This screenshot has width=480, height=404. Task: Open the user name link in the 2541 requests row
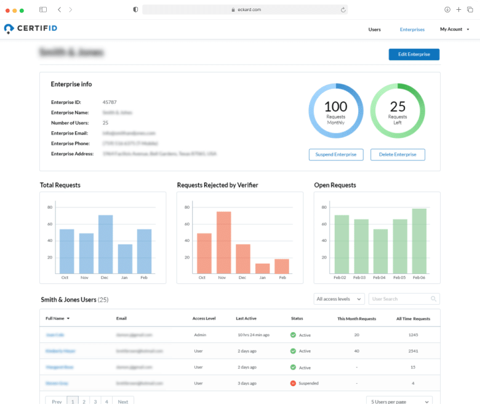[60, 350]
